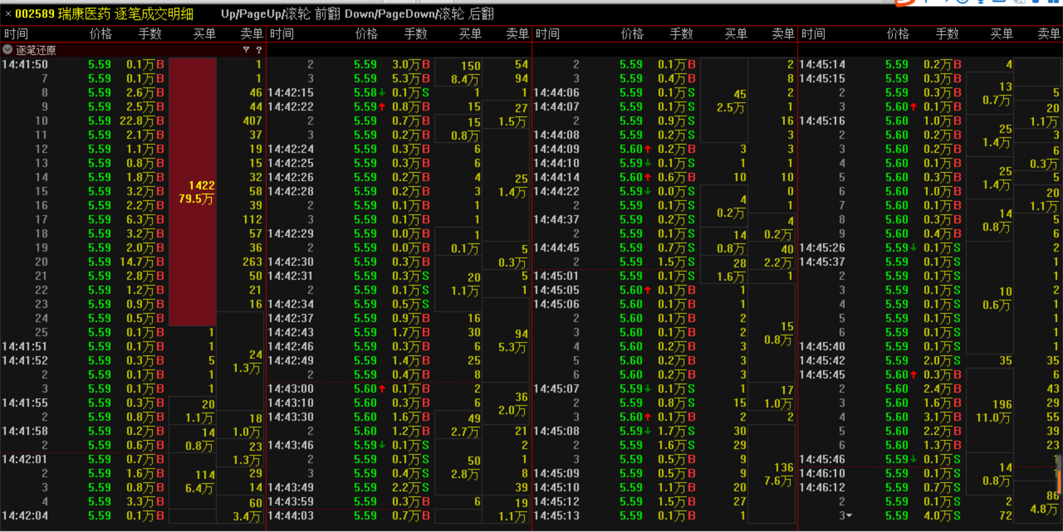Close the 002589 tick detail window
This screenshot has width=1063, height=532.
pos(8,14)
